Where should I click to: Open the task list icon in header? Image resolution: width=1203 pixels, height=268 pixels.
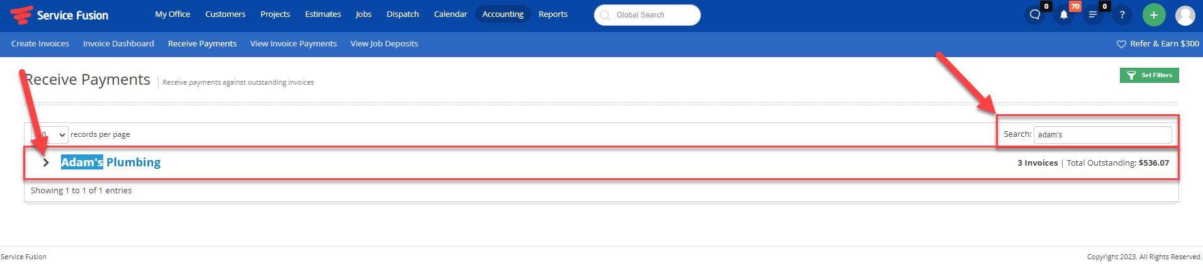tap(1093, 15)
